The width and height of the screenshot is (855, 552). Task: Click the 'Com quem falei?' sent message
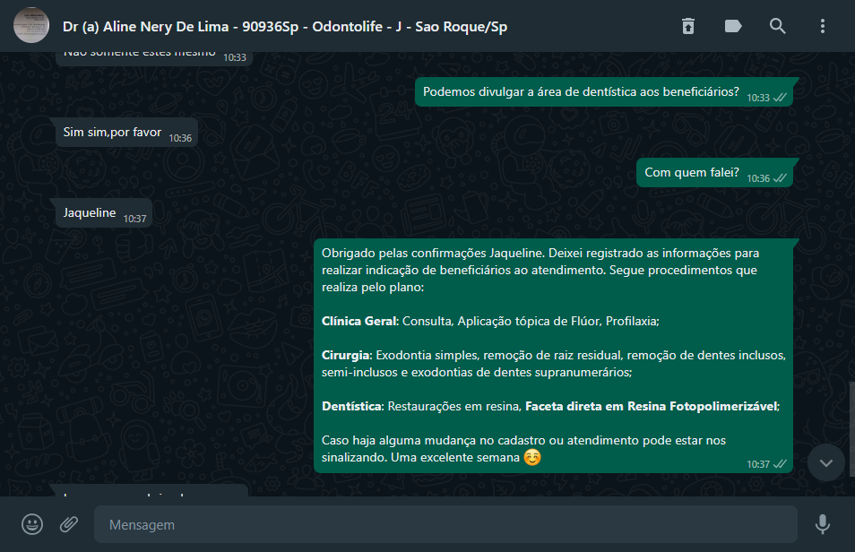point(715,172)
